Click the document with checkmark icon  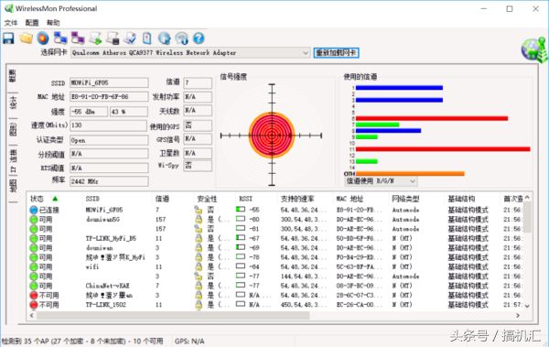pyautogui.click(x=130, y=38)
